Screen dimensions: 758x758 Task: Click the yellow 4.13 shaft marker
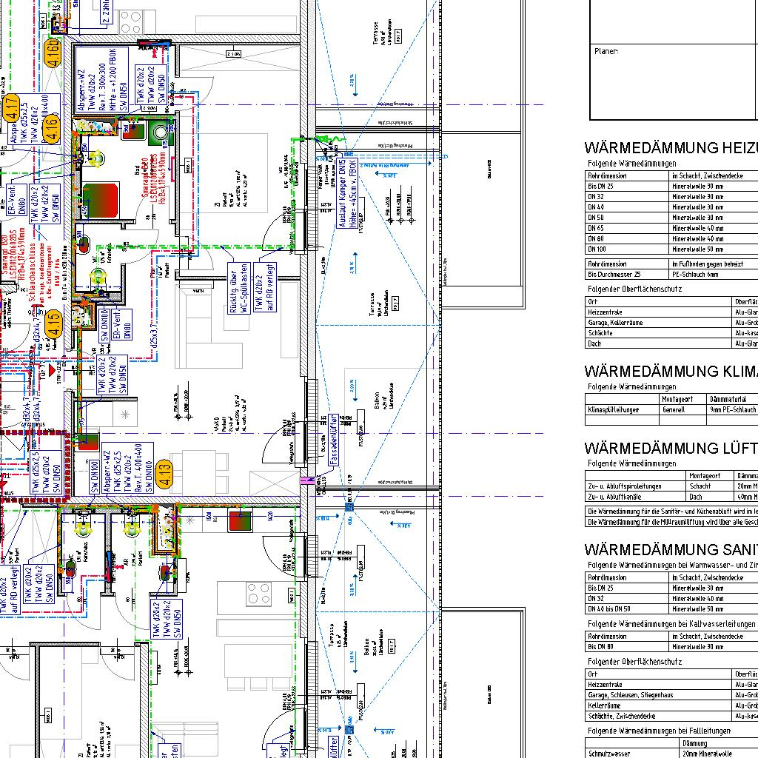(x=164, y=474)
